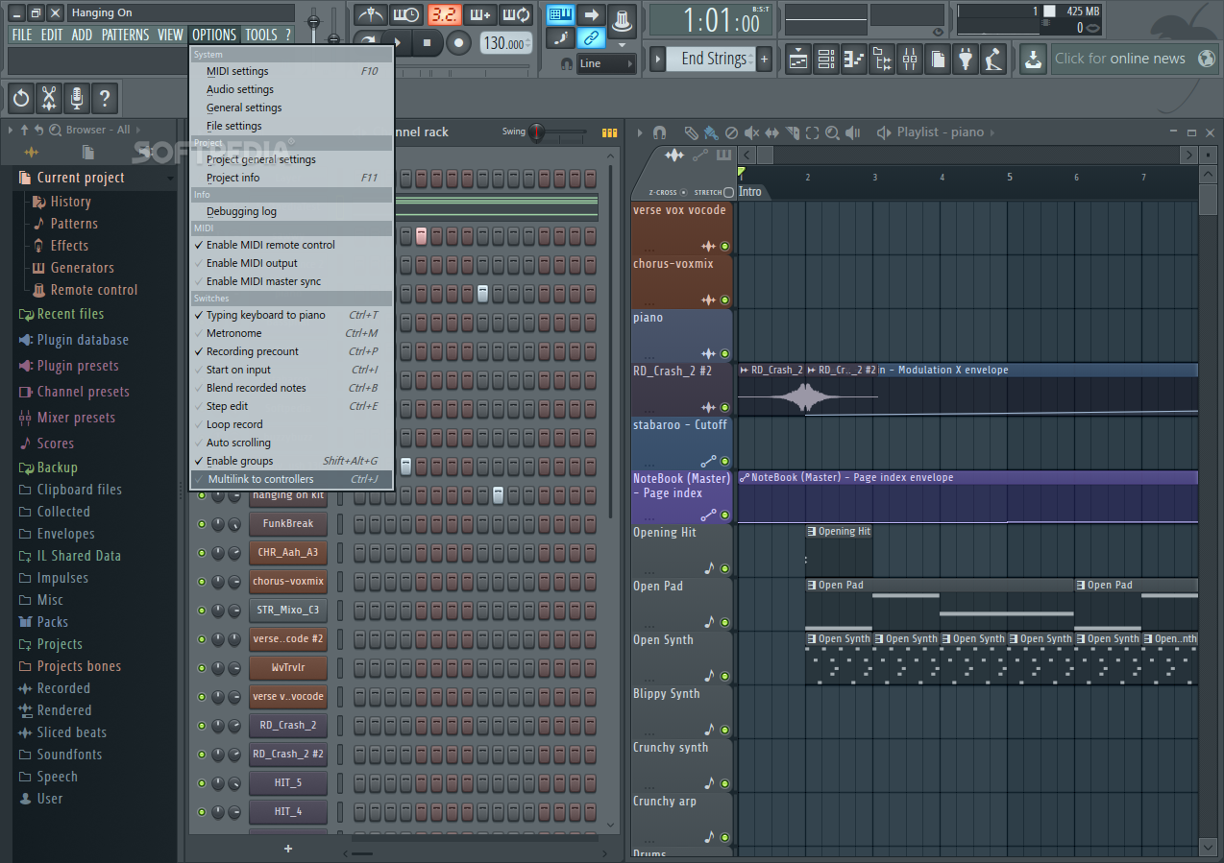Image resolution: width=1224 pixels, height=863 pixels.
Task: Click the HIT_5 channel button
Action: pos(287,783)
